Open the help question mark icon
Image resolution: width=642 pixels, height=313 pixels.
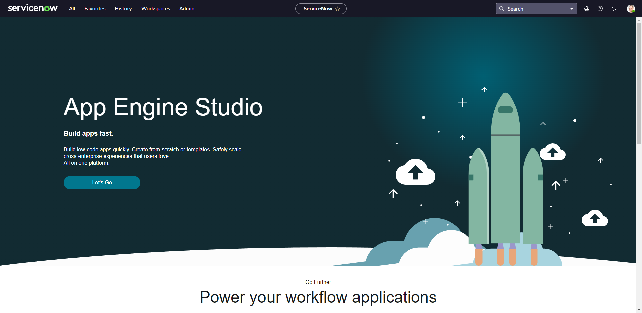click(x=600, y=9)
